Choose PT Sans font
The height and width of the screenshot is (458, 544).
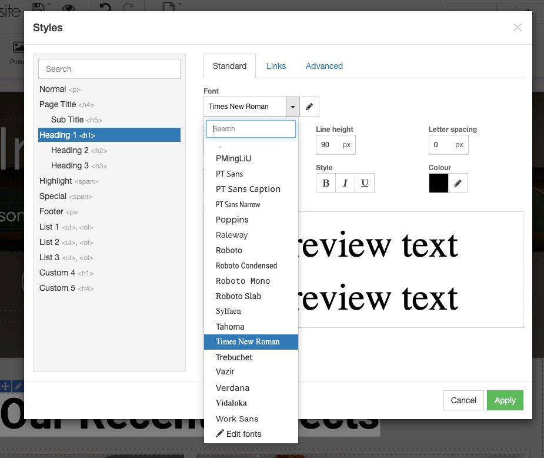(x=251, y=174)
